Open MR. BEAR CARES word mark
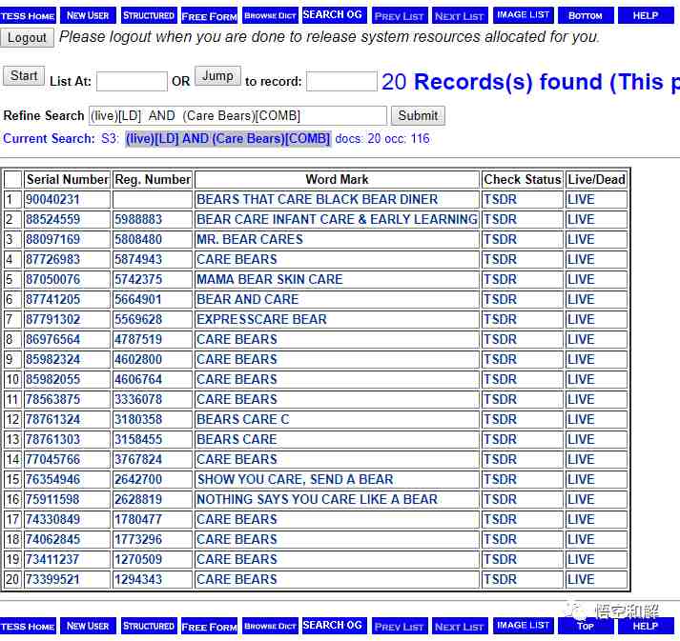The height and width of the screenshot is (641, 680). pyautogui.click(x=250, y=239)
